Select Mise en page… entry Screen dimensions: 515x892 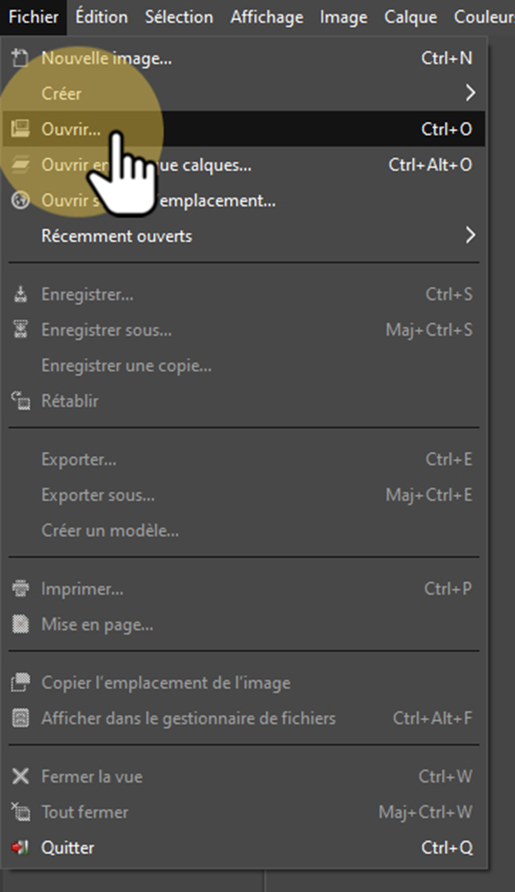coord(244,624)
